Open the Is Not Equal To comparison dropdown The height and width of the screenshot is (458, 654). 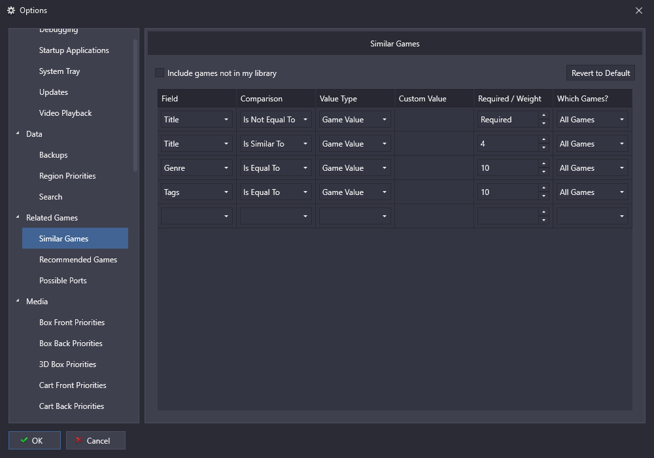click(x=276, y=119)
